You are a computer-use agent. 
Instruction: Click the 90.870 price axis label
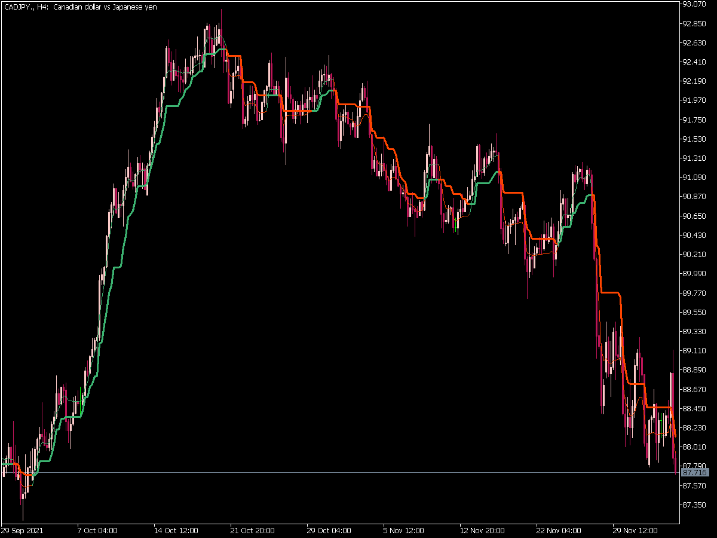click(695, 196)
